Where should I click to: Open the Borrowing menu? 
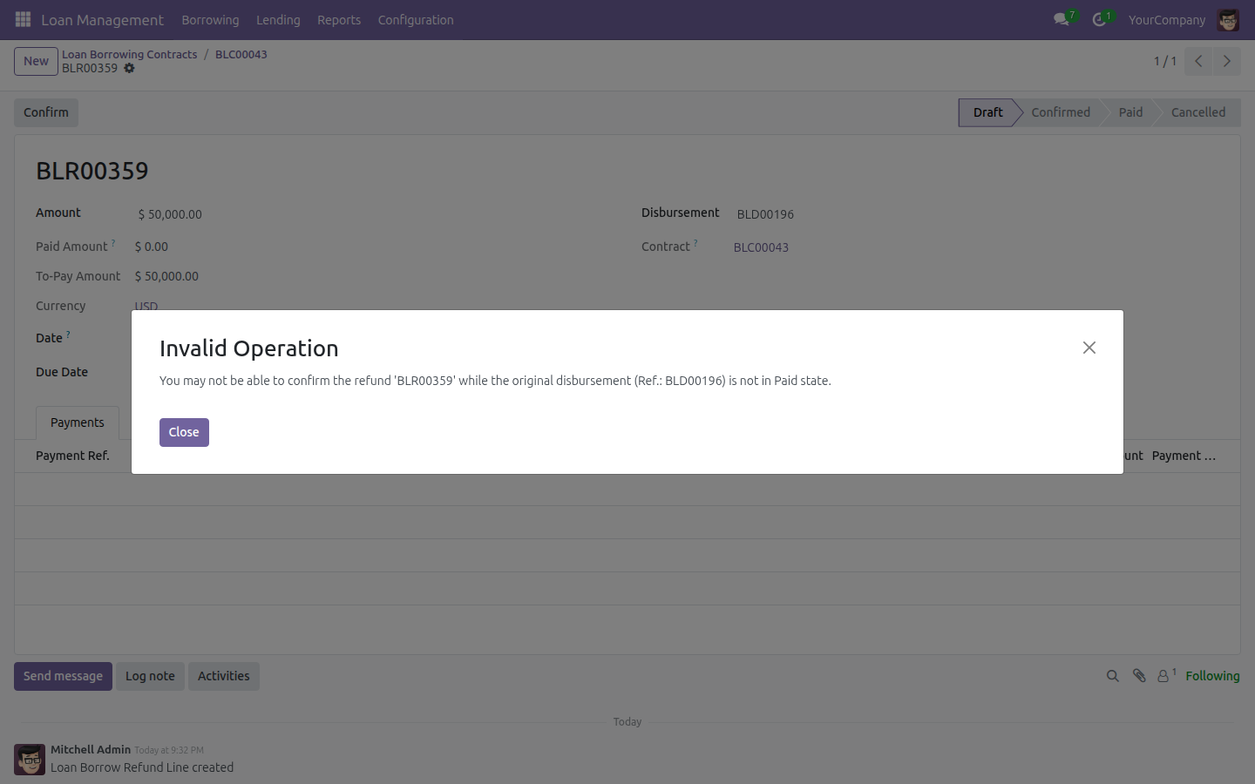[x=210, y=19]
